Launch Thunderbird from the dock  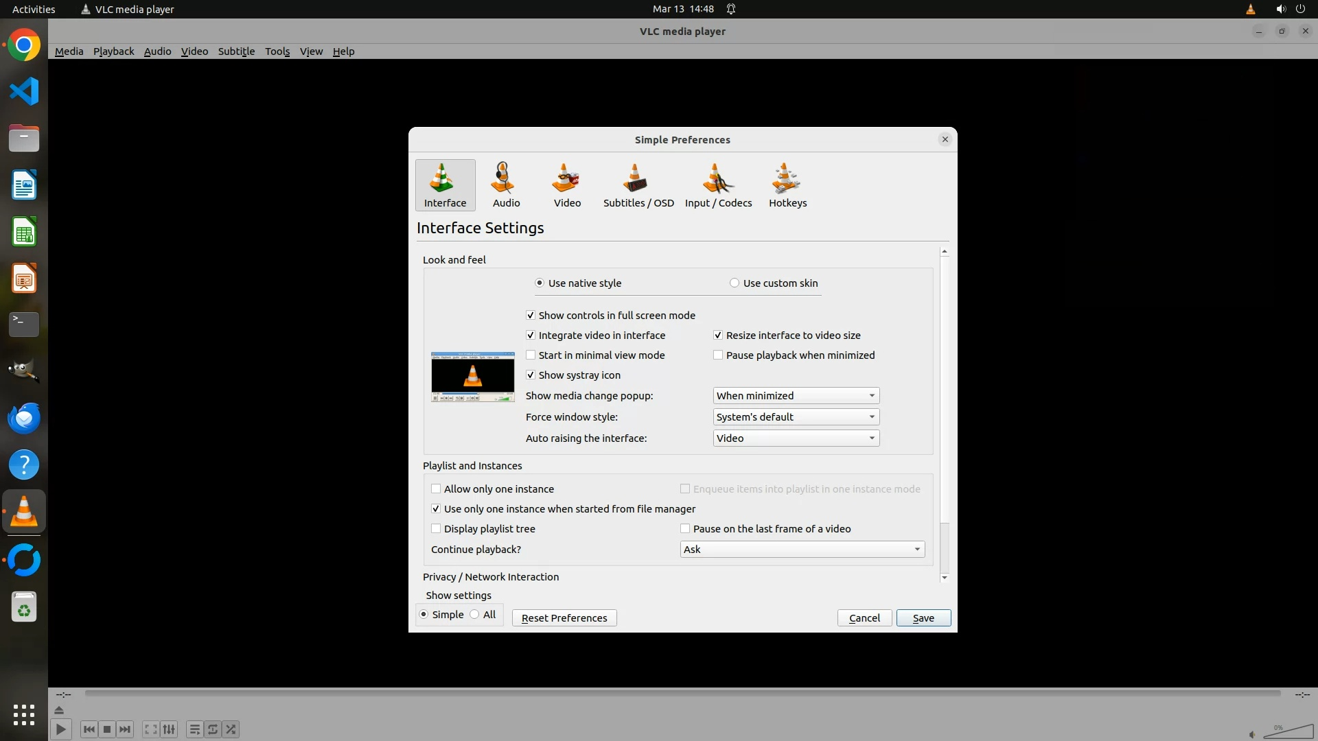(x=24, y=418)
